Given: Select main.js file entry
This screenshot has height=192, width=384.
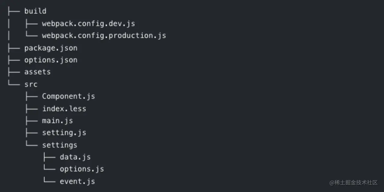Looking at the screenshot, I should (57, 121).
